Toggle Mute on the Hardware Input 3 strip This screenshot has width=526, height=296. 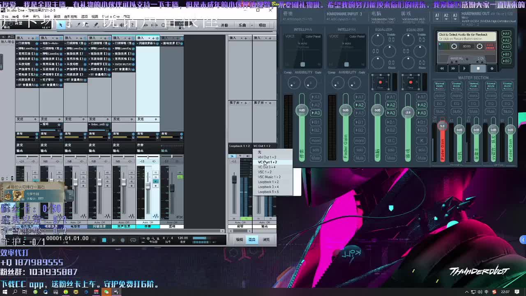[x=359, y=158]
